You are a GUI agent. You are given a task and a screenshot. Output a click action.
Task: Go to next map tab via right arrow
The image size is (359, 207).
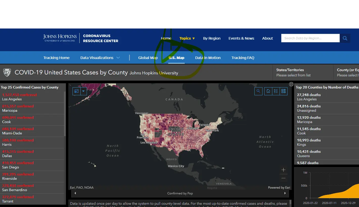point(285,193)
